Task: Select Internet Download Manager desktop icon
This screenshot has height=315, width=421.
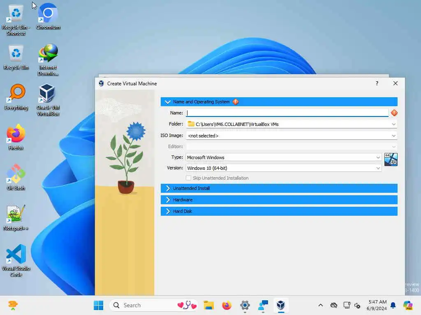Action: coord(48,60)
